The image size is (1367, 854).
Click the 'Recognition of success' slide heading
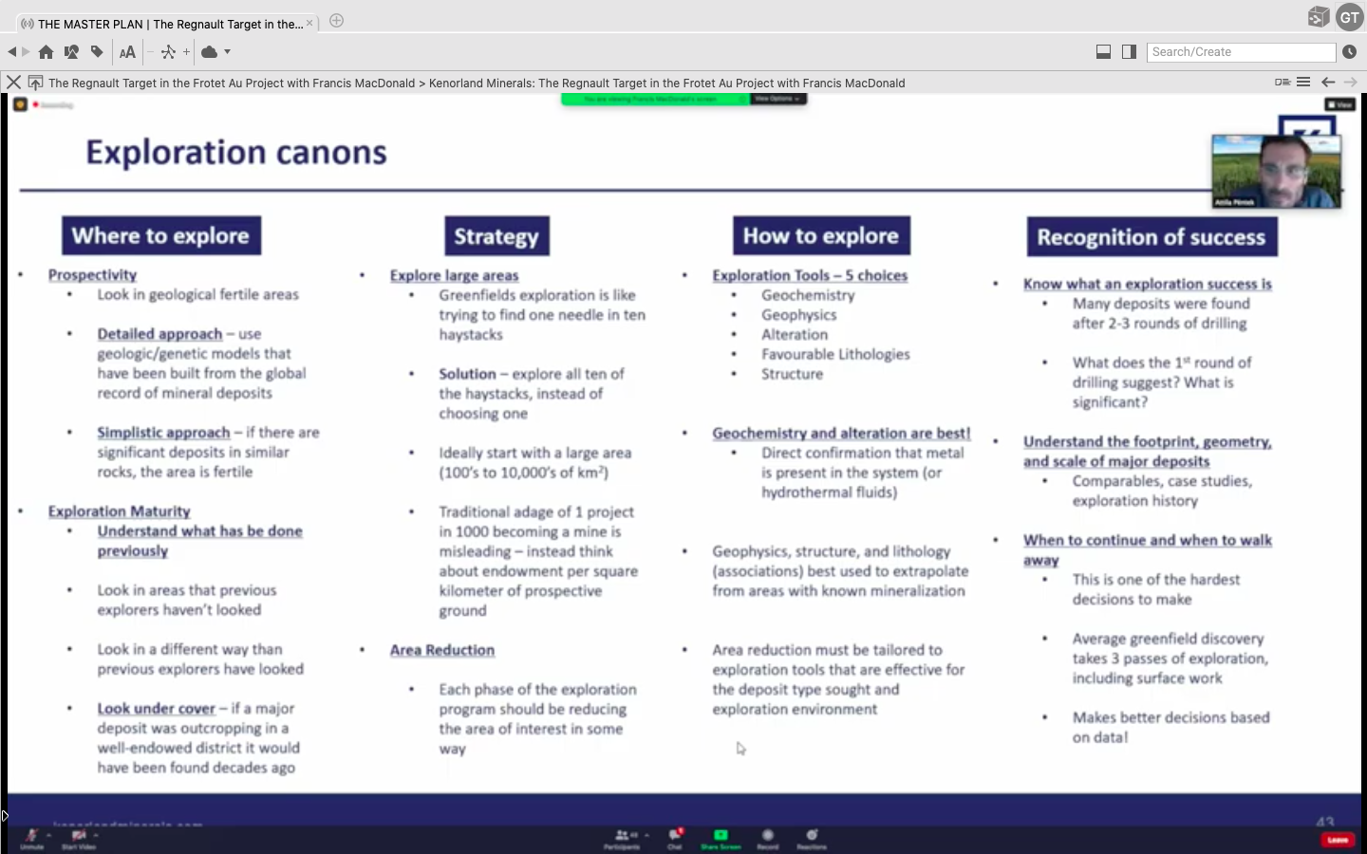[1152, 236]
